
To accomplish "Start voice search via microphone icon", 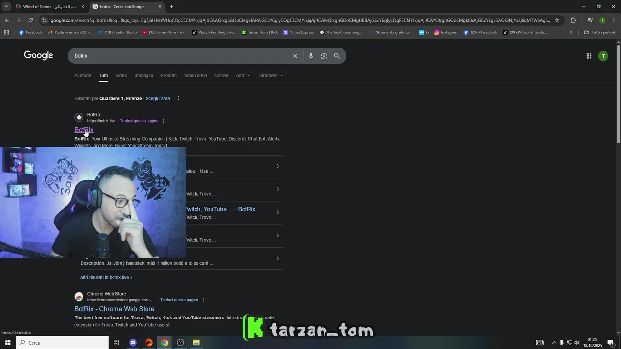I will (311, 56).
